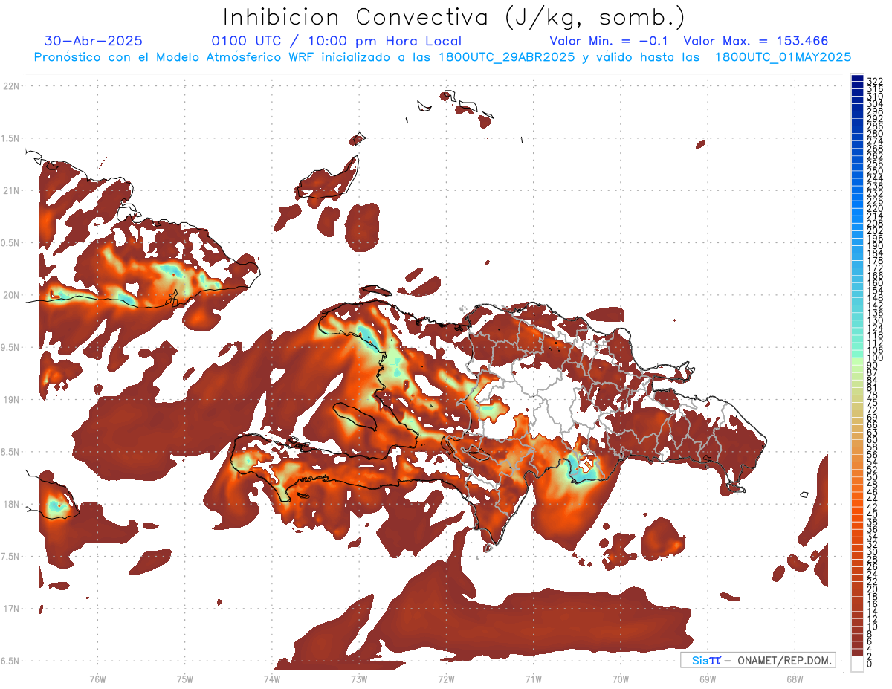The image size is (892, 689).
Task: Click the "21N" latitude label
Action: point(11,190)
